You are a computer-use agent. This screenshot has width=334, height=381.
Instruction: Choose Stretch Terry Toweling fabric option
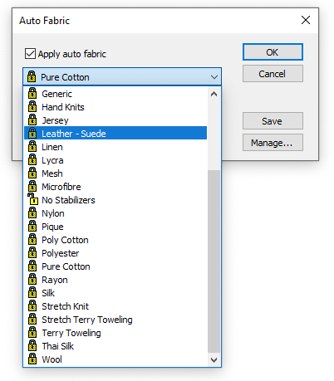click(115, 320)
